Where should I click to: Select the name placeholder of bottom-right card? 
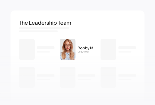pos(127,76)
